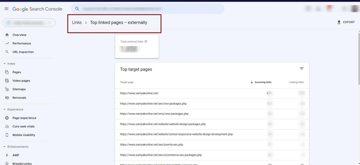Viewport: 360px width, 165px height.
Task: Sort by the Linking sites column
Action: pyautogui.click(x=296, y=82)
